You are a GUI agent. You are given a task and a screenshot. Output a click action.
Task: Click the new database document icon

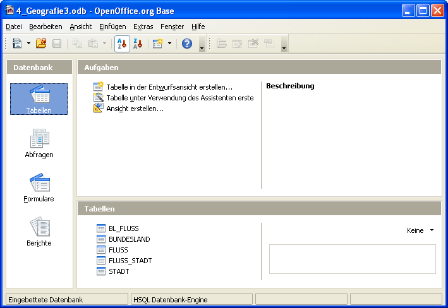17,44
